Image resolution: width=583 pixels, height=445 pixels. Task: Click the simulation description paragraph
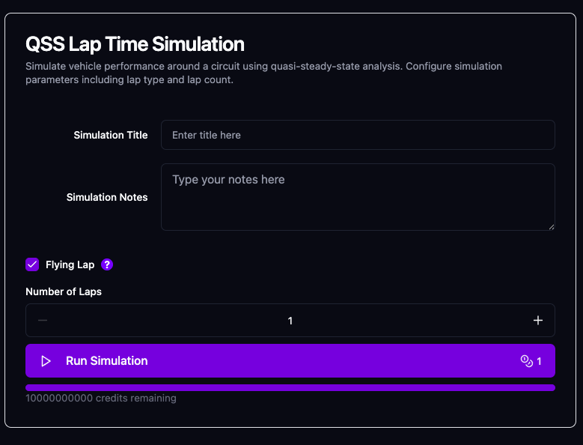click(x=263, y=73)
